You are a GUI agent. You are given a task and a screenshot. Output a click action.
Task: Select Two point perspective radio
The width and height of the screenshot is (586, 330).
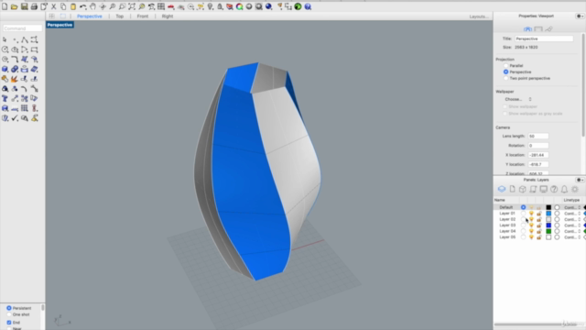click(x=505, y=78)
